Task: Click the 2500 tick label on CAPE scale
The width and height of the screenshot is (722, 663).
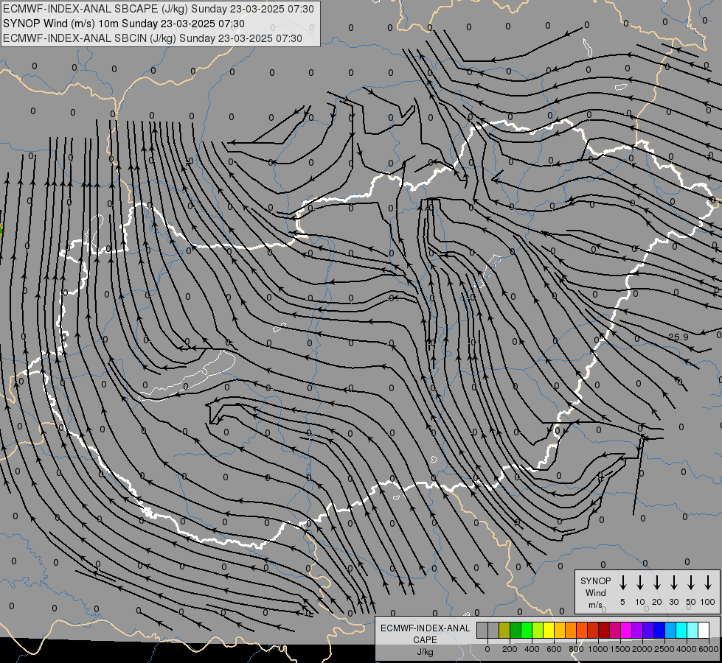Action: (664, 649)
